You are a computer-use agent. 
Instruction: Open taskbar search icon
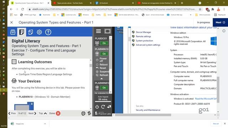(4, 5)
